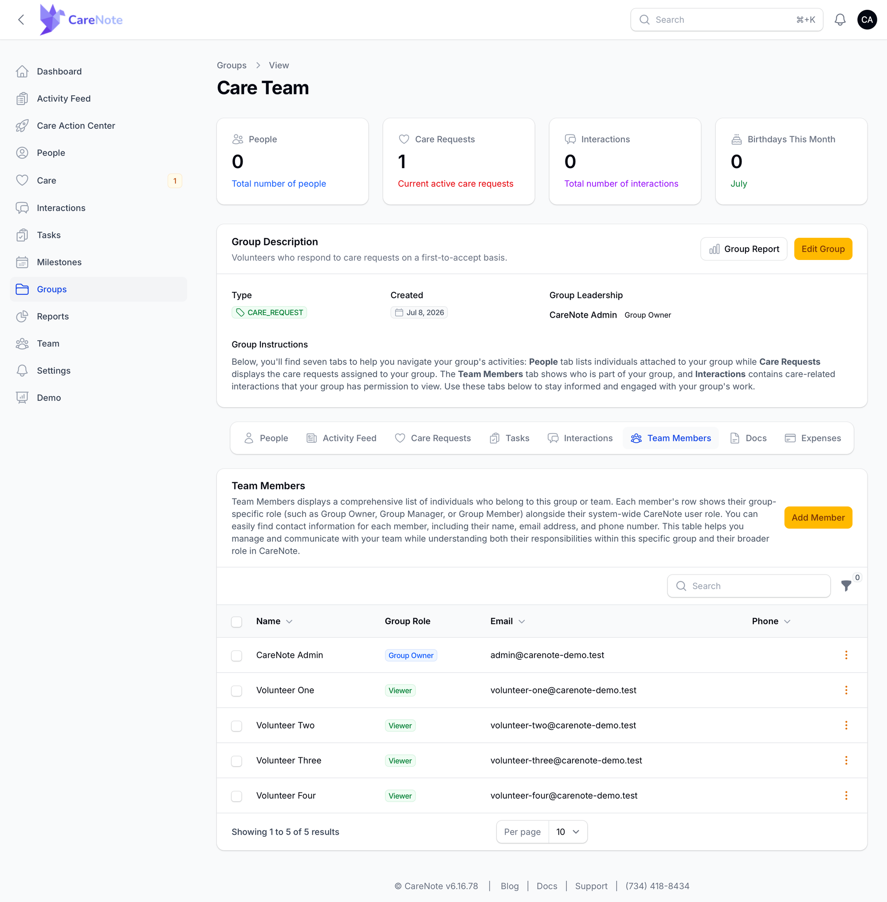887x902 pixels.
Task: Open row actions for Volunteer Two
Action: tap(846, 725)
